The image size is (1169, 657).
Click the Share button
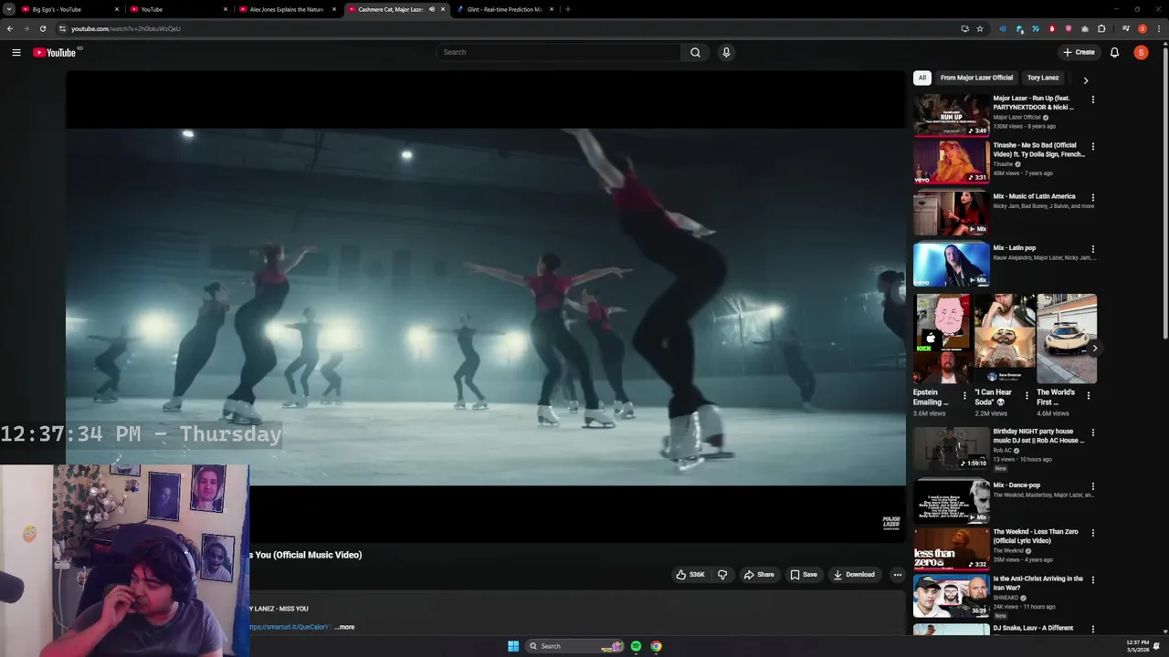tap(759, 574)
